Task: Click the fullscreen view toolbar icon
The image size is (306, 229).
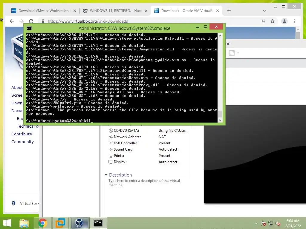Action: click(232, 53)
